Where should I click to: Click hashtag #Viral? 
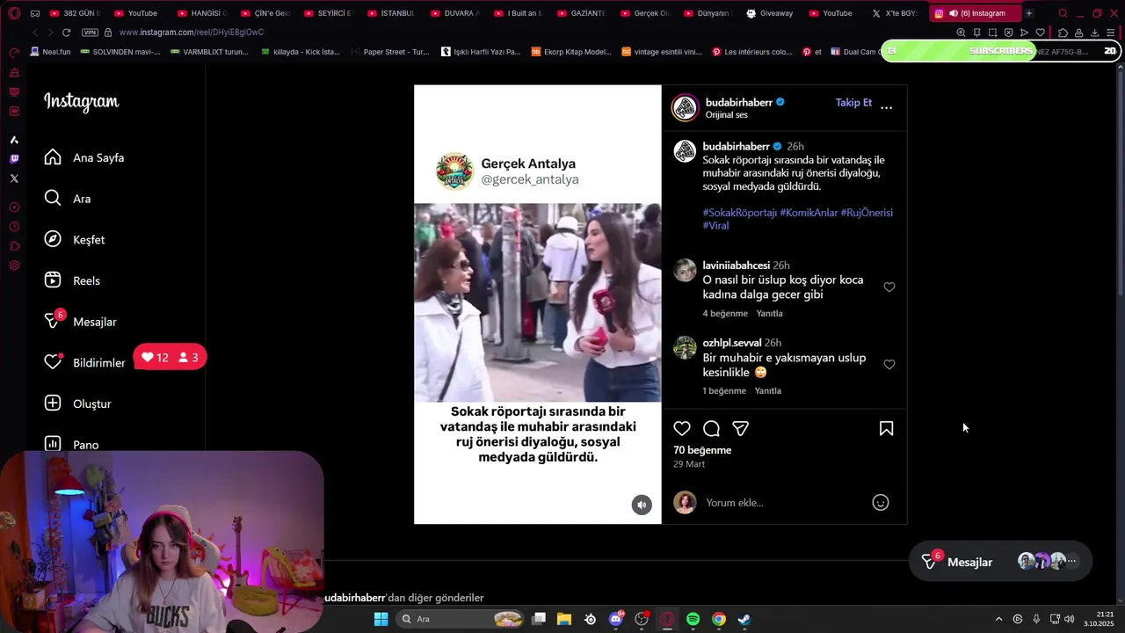coord(715,226)
